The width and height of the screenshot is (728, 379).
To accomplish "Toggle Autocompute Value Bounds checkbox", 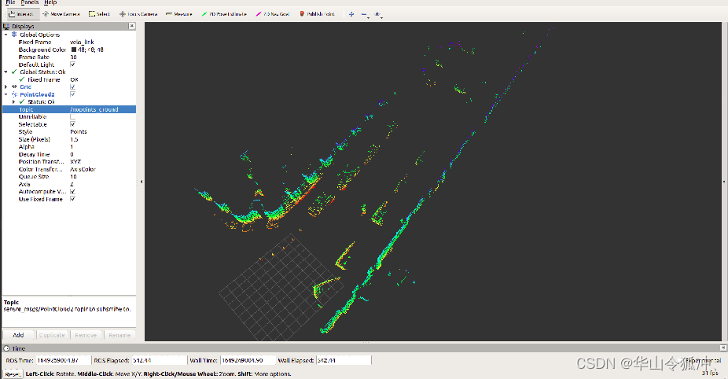I will (x=73, y=191).
